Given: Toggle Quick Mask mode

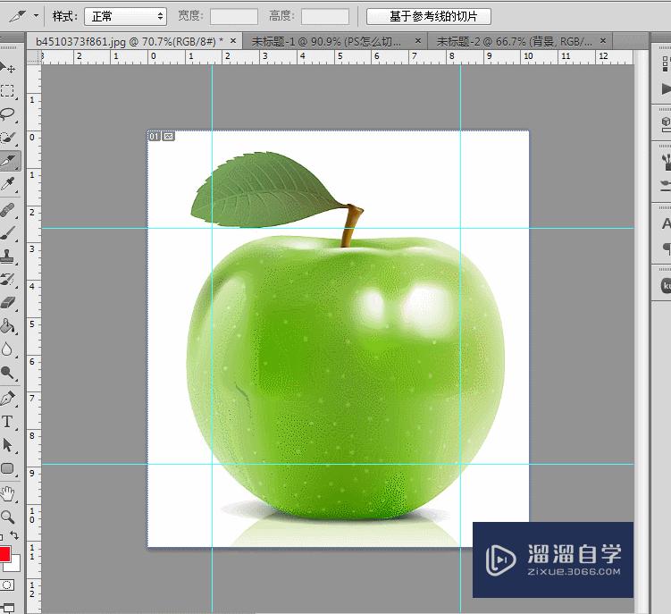Looking at the screenshot, I should pos(7,585).
